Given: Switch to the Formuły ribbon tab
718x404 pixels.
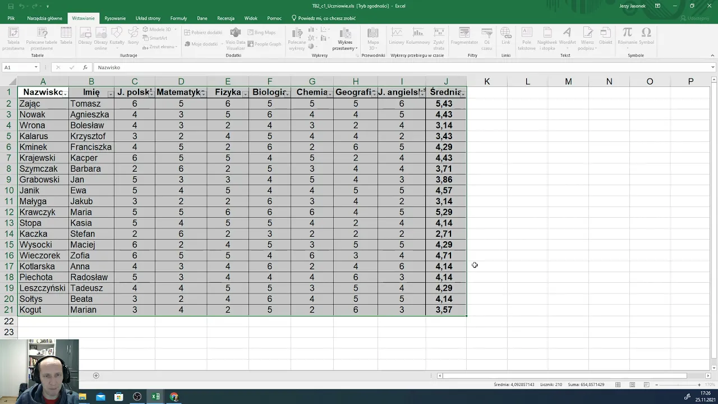Looking at the screenshot, I should coord(178,18).
